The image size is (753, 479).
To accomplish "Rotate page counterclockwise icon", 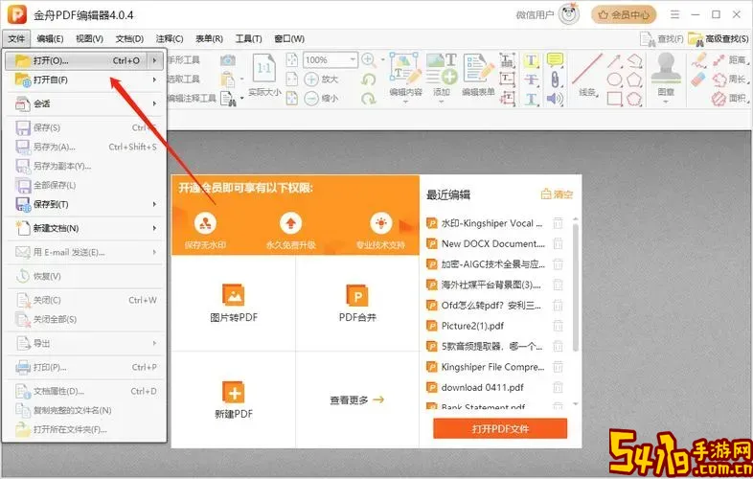I will point(368,80).
